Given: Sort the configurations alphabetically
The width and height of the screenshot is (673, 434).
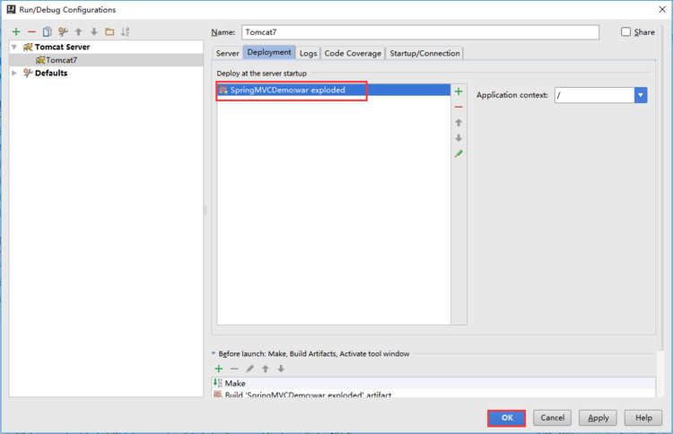Looking at the screenshot, I should (x=125, y=31).
